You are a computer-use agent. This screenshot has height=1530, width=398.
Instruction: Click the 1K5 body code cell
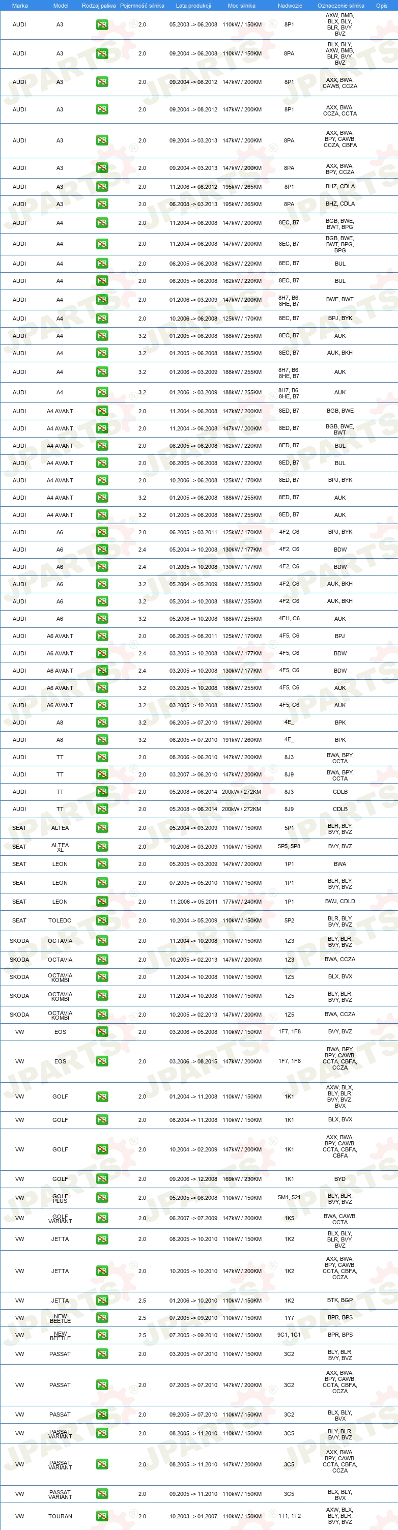coord(289,1219)
